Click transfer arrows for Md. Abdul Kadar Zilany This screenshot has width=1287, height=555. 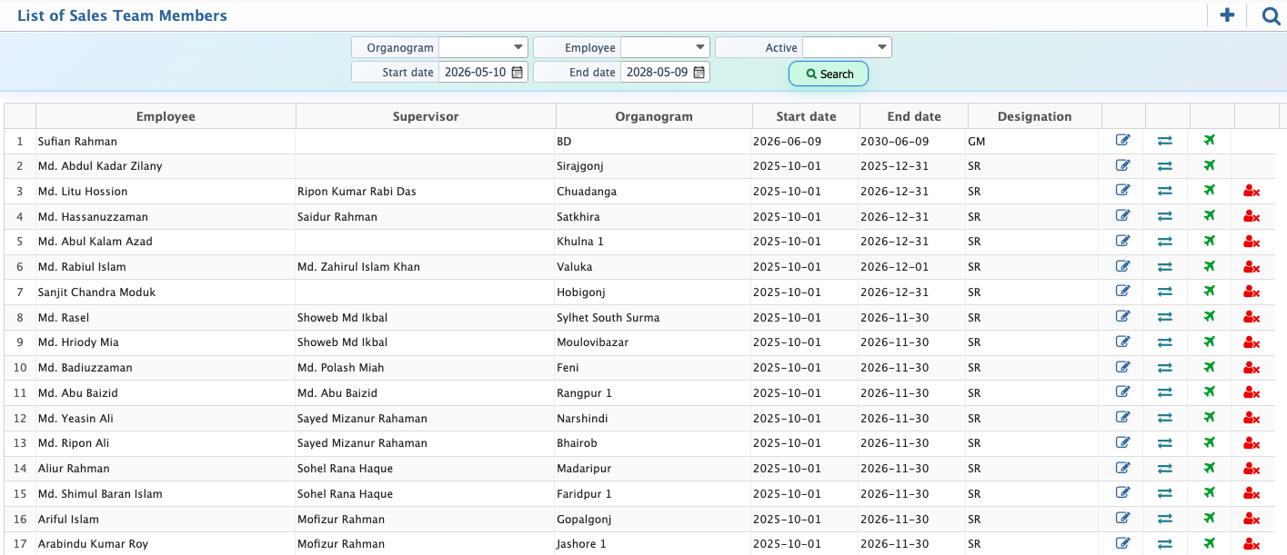1165,166
